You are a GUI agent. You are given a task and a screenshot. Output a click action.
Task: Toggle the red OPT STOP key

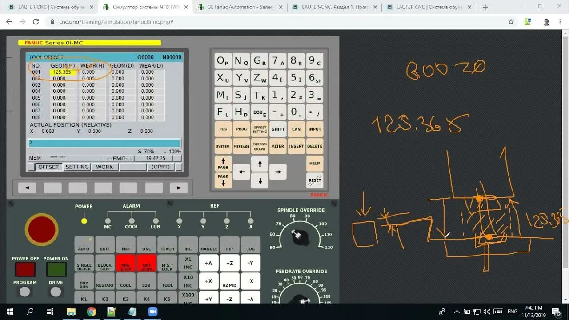point(147,263)
